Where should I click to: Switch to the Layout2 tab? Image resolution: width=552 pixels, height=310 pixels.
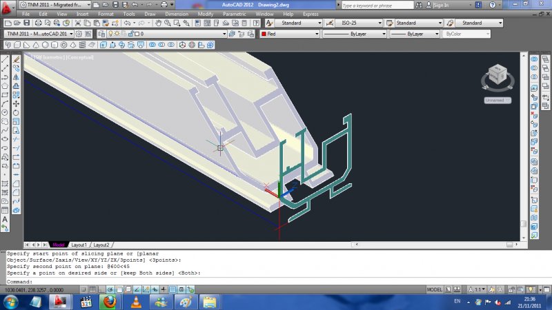tap(101, 245)
